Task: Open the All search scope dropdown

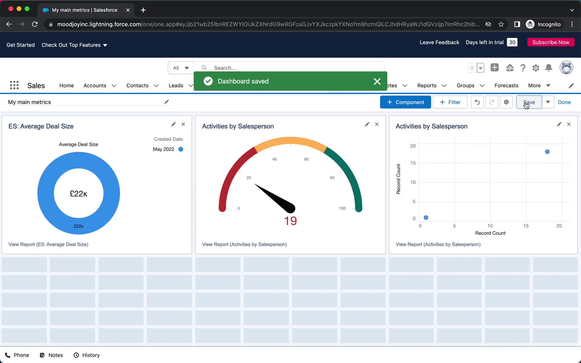Action: pos(180,68)
